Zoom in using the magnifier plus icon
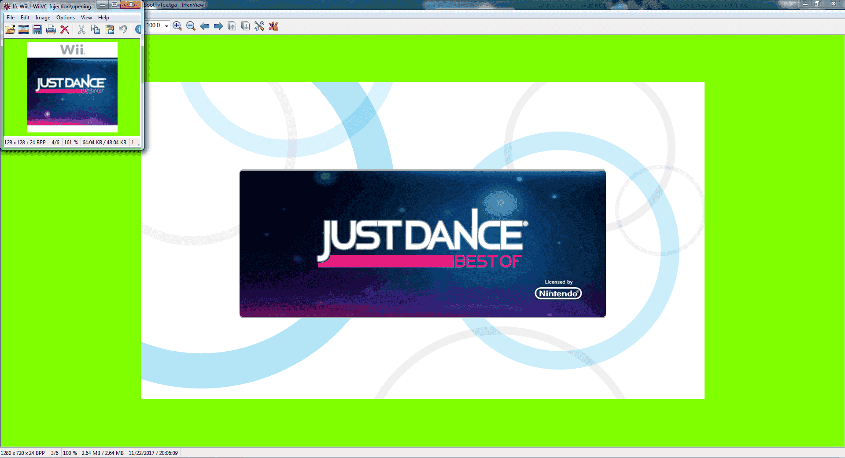Screen dimensions: 845x458 (177, 26)
